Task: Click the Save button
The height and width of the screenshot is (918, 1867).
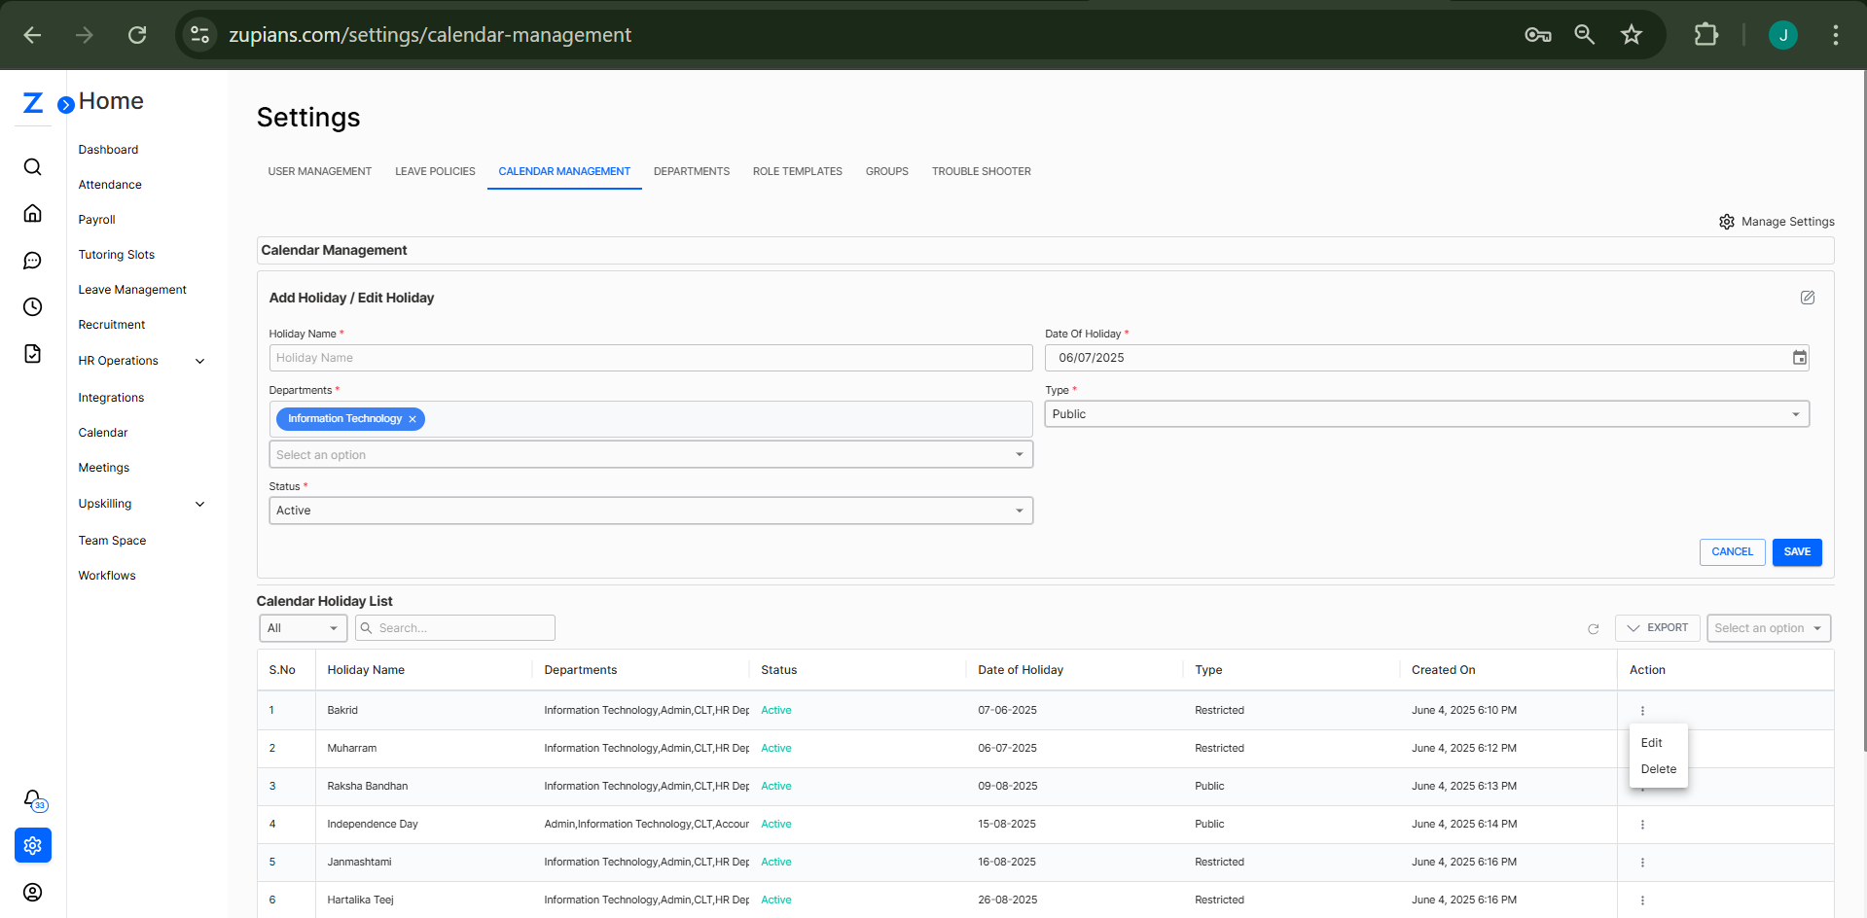Action: pyautogui.click(x=1796, y=552)
